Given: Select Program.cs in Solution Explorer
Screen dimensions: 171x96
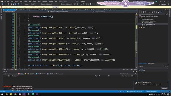Looking at the screenshot, I should 149,26.
